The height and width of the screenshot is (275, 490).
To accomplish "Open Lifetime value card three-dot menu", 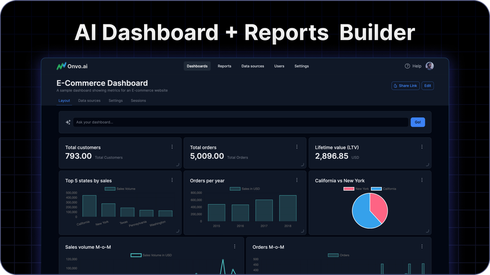I will [422, 147].
